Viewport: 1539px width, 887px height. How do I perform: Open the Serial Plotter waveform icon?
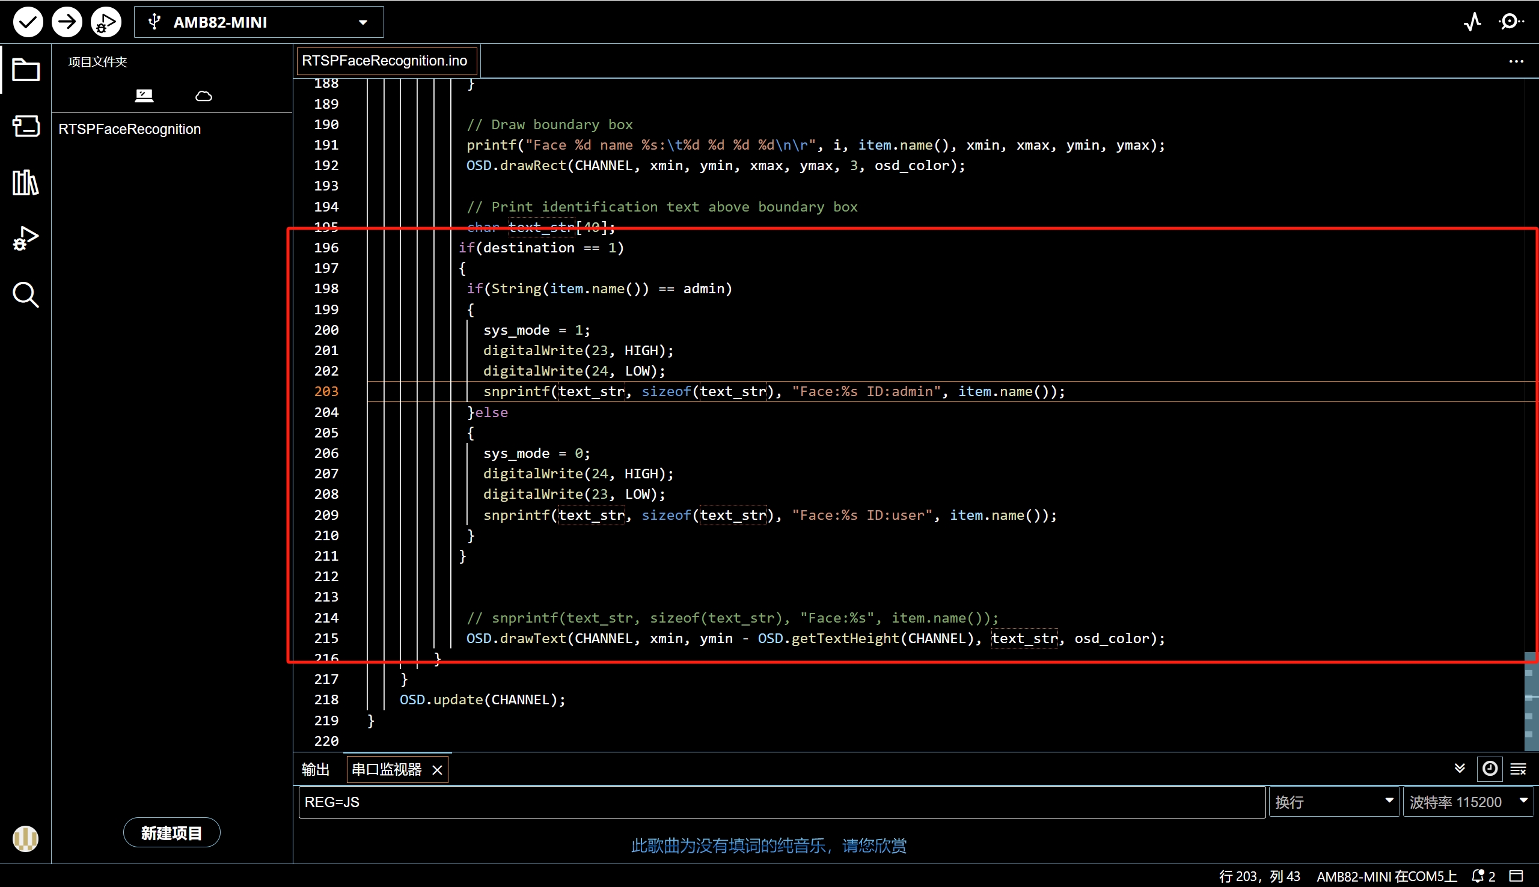pos(1473,23)
